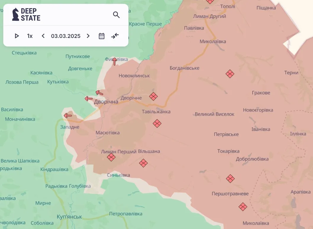Select the red arrow above Западне
This screenshot has height=229, width=313.
click(68, 115)
